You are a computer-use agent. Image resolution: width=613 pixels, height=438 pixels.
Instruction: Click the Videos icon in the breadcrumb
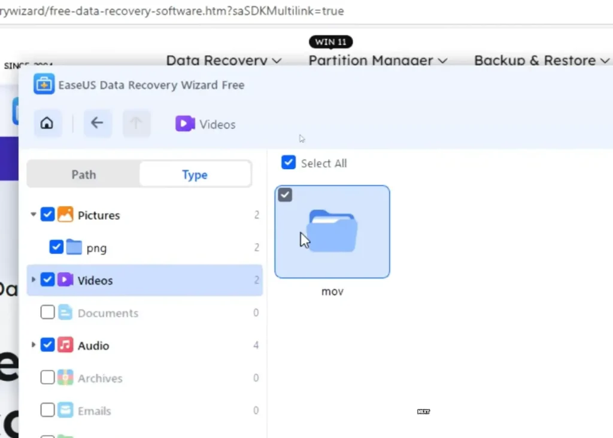click(184, 123)
